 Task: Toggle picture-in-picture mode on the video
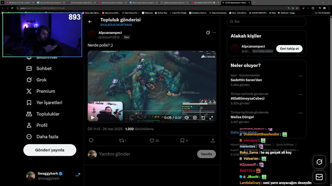click(203, 118)
